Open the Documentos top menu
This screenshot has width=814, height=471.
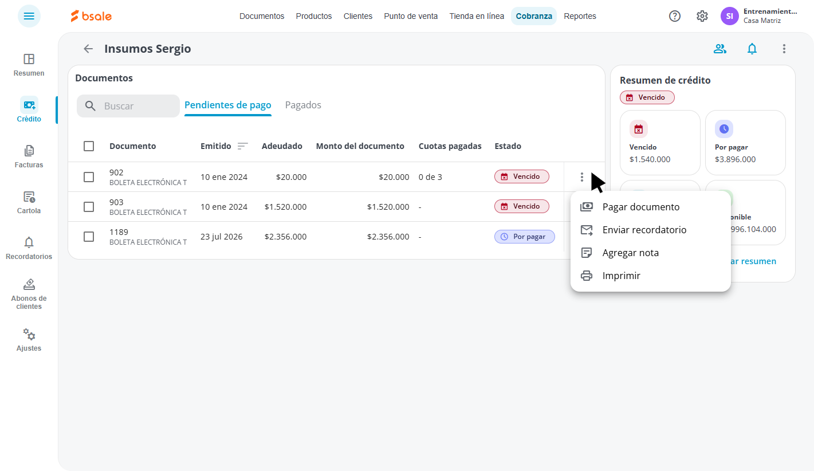pos(262,16)
